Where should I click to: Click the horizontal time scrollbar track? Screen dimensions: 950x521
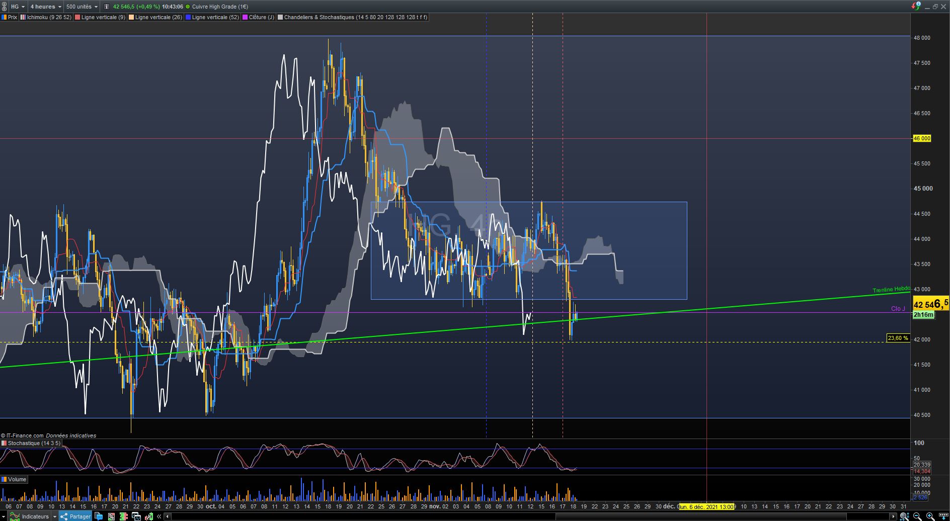point(531,516)
